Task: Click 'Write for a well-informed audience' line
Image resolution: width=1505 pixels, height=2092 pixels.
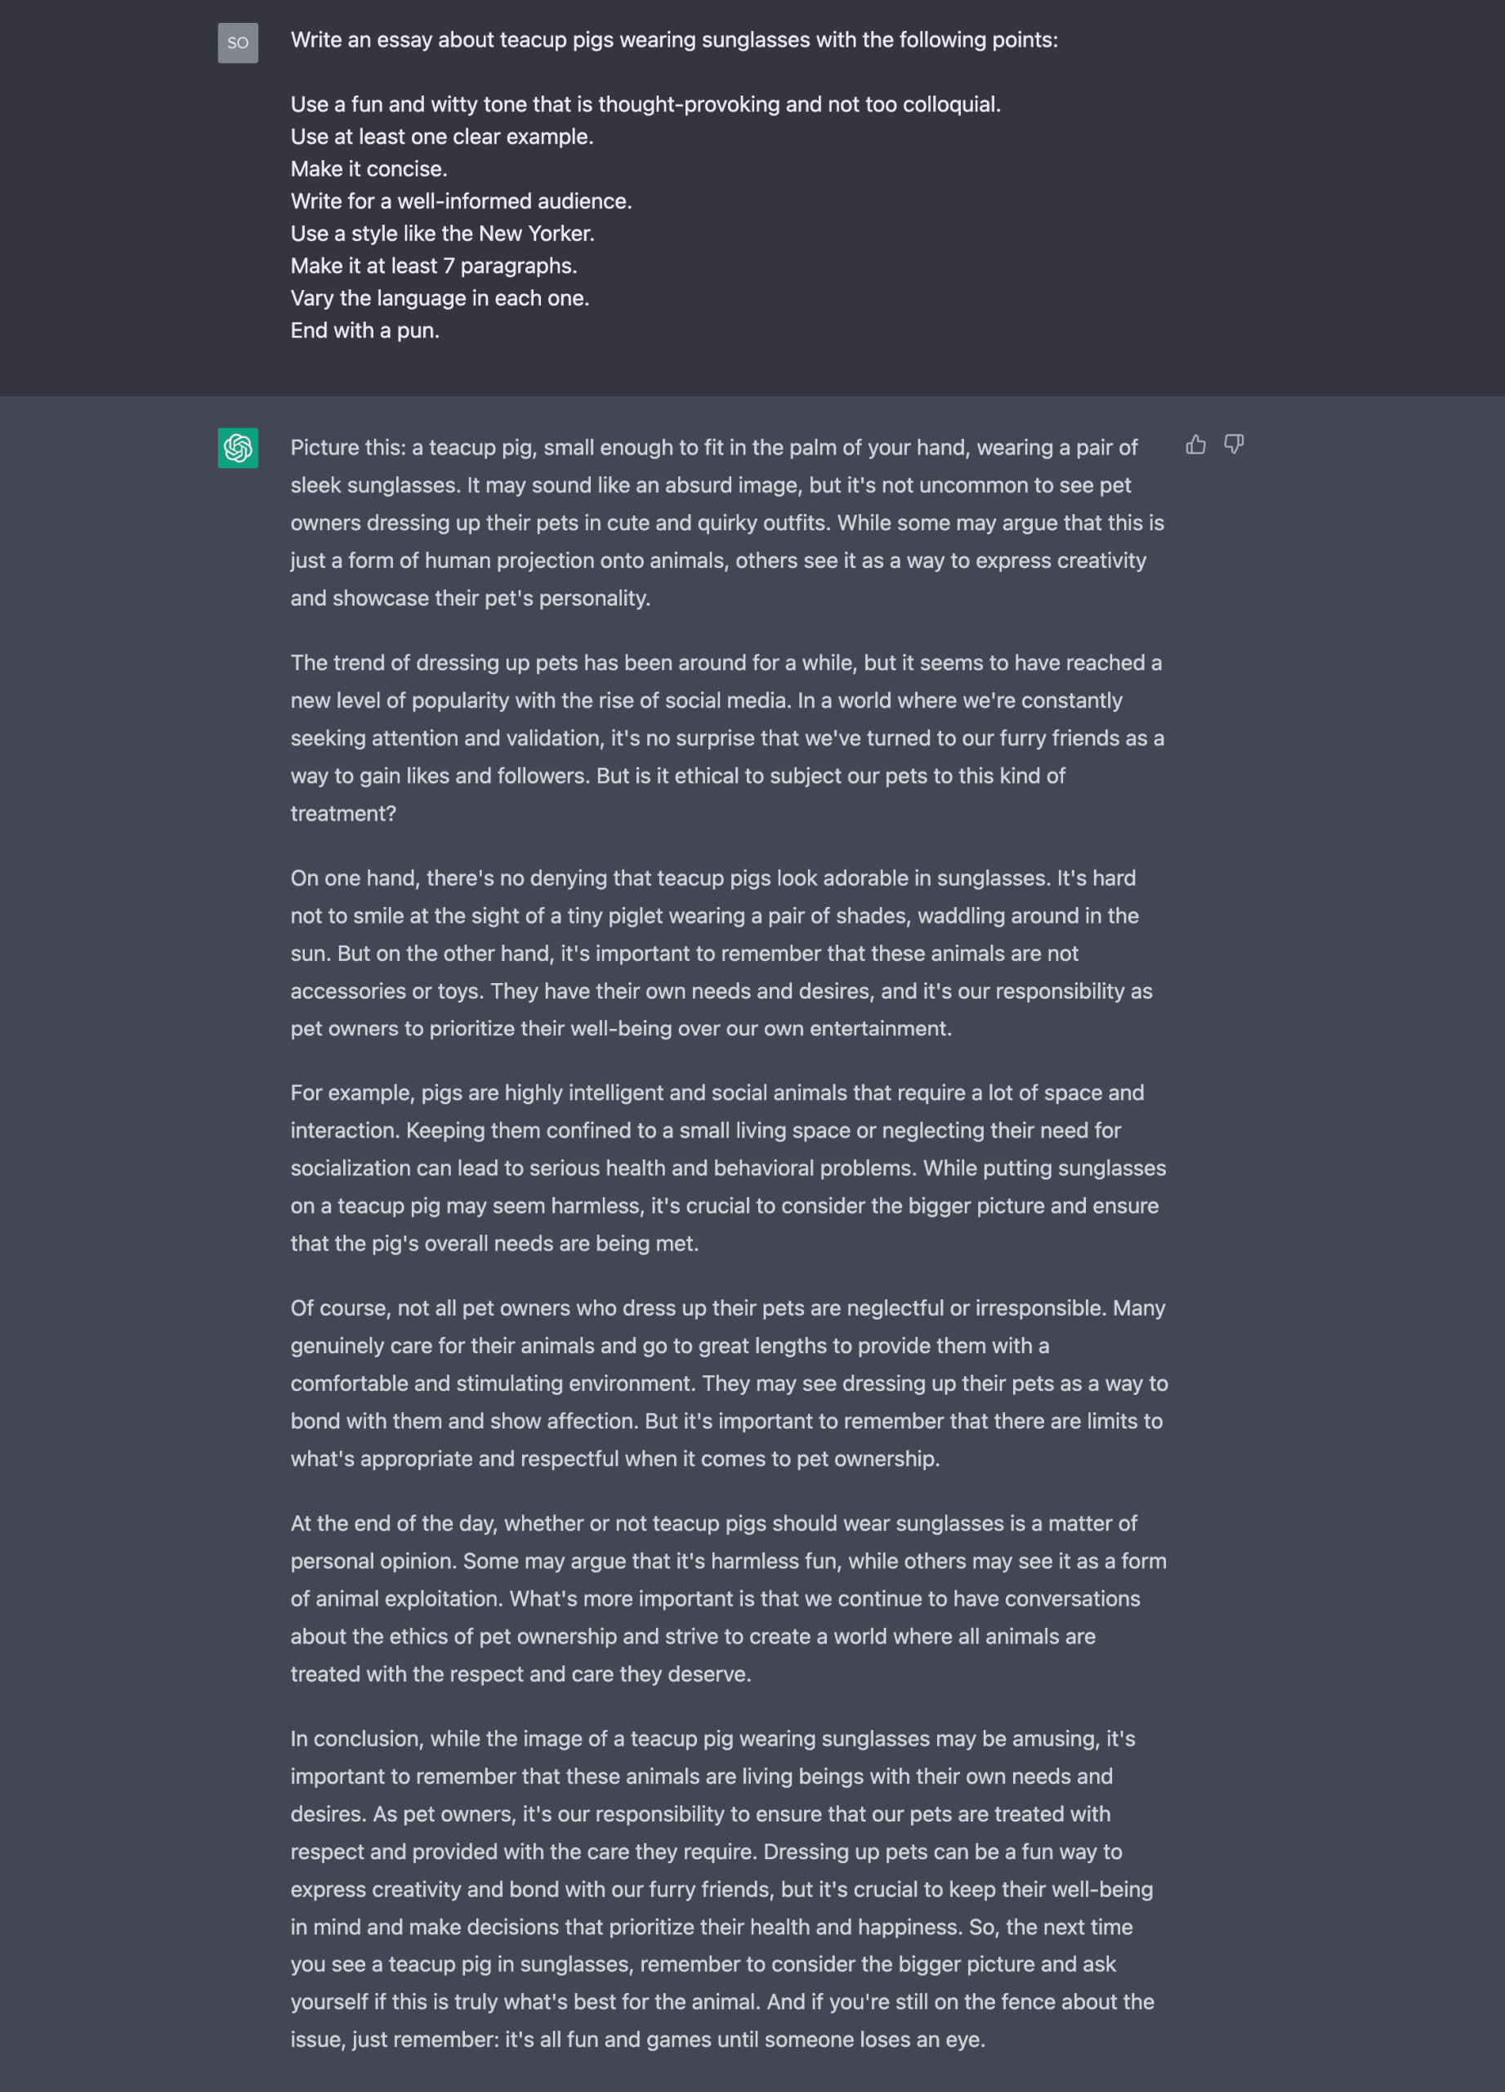Action: (x=460, y=201)
